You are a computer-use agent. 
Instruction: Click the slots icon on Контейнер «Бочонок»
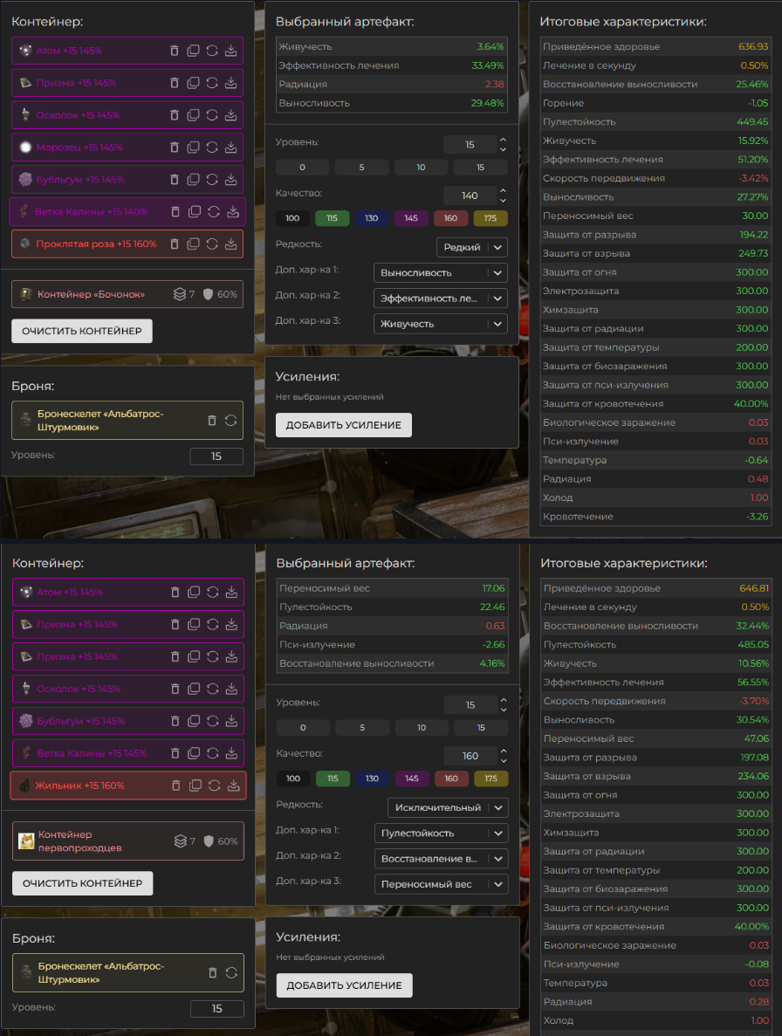click(180, 294)
